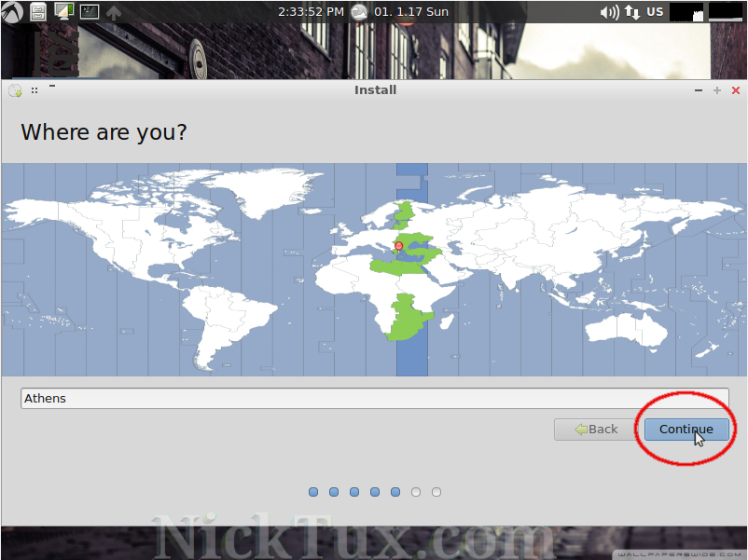The width and height of the screenshot is (748, 560).
Task: Click the weather icon beside the clock
Action: (x=359, y=12)
